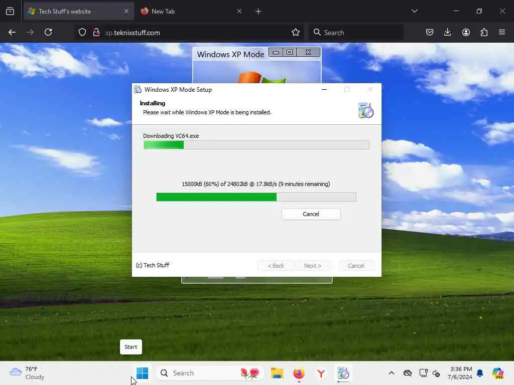Open the Save to Pocket icon
Viewport: 514px width, 385px height.
click(x=430, y=33)
